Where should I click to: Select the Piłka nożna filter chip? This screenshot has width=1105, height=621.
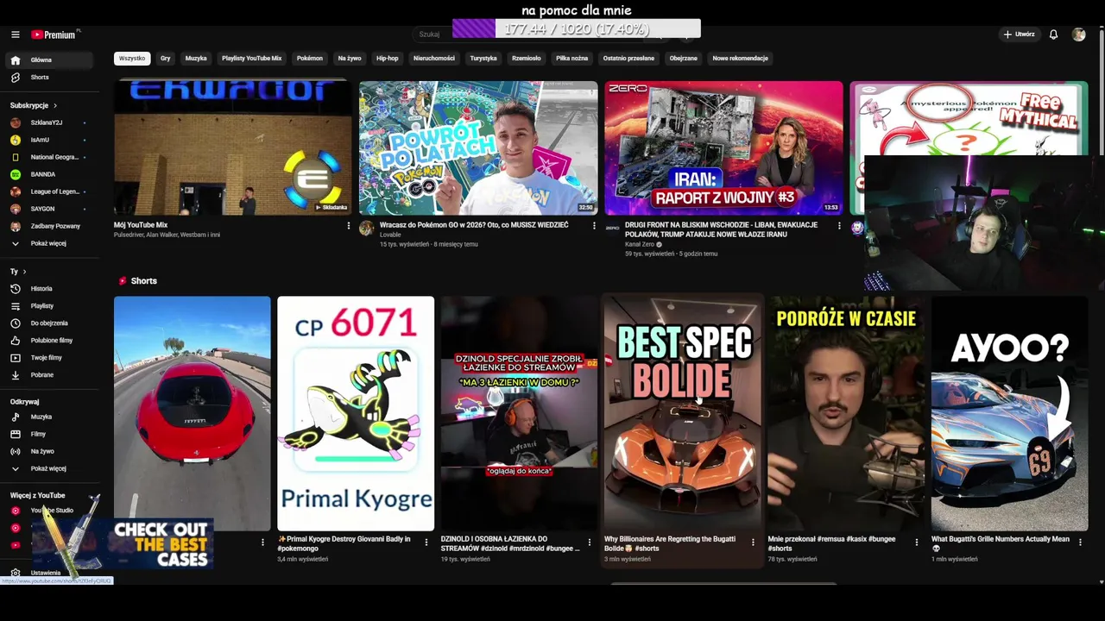pyautogui.click(x=572, y=59)
